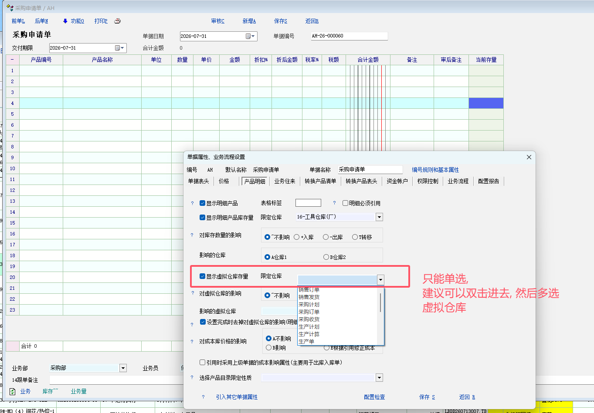Select the B仓库2 radio button
This screenshot has width=594, height=413.
(x=326, y=257)
